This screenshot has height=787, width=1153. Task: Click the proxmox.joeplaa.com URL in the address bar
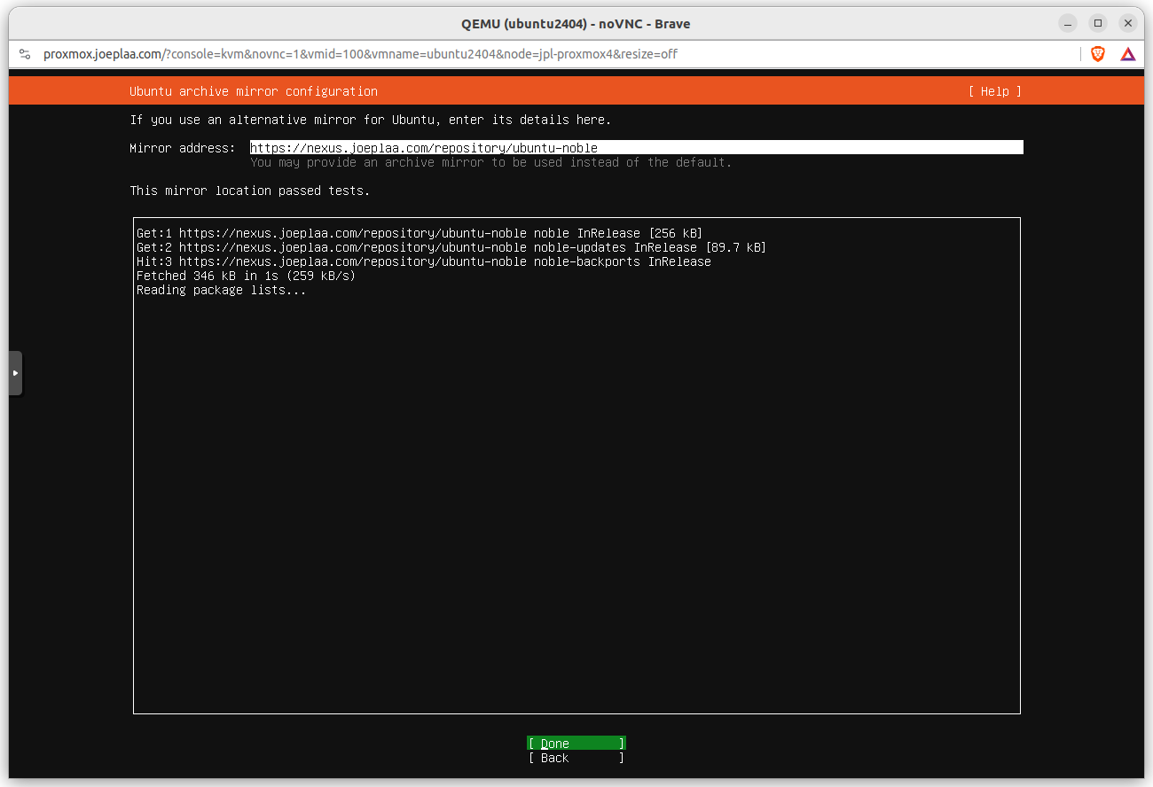pos(360,54)
